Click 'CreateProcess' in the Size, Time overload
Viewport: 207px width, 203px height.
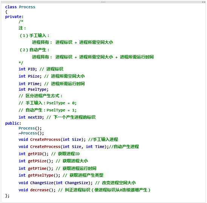45,147
